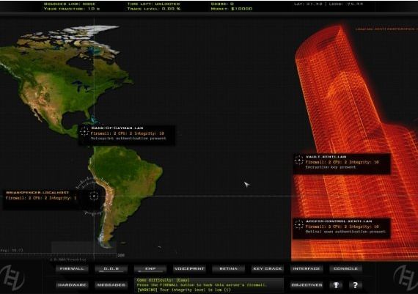Click the Hacker Evolution logo at bottom left
The width and height of the screenshot is (418, 294).
[x=12, y=278]
